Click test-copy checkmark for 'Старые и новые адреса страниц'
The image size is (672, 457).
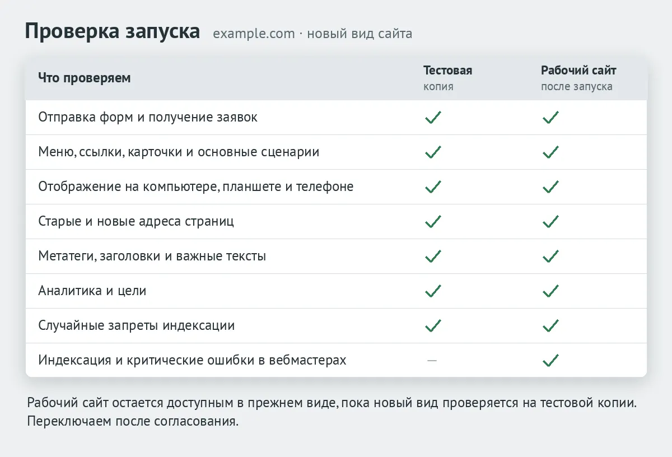click(x=433, y=222)
